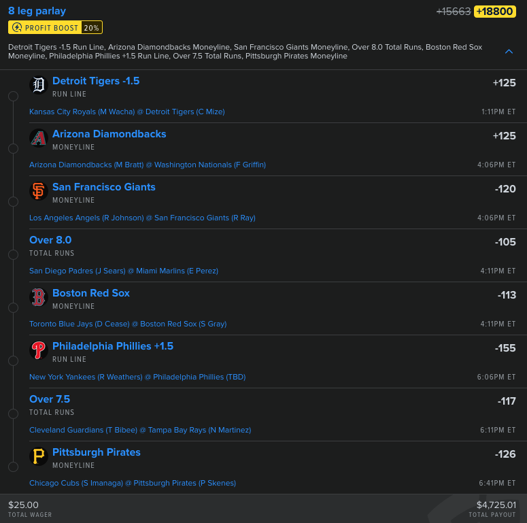Click the Pittsburgh Pirates team logo
Image resolution: width=527 pixels, height=523 pixels.
tap(38, 456)
